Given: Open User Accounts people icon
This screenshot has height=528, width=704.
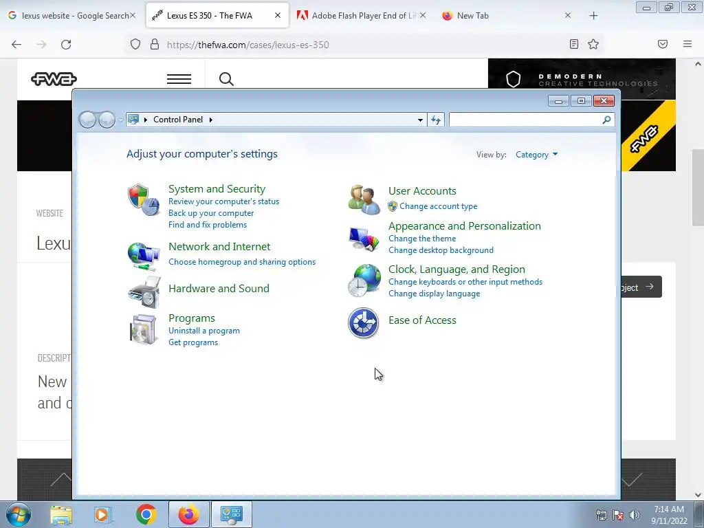Looking at the screenshot, I should 364,199.
